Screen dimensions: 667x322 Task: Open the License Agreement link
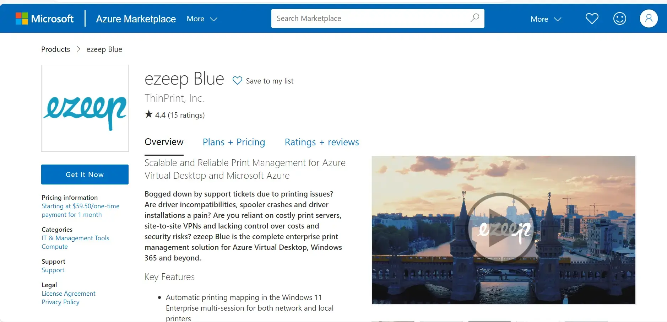pyautogui.click(x=68, y=293)
